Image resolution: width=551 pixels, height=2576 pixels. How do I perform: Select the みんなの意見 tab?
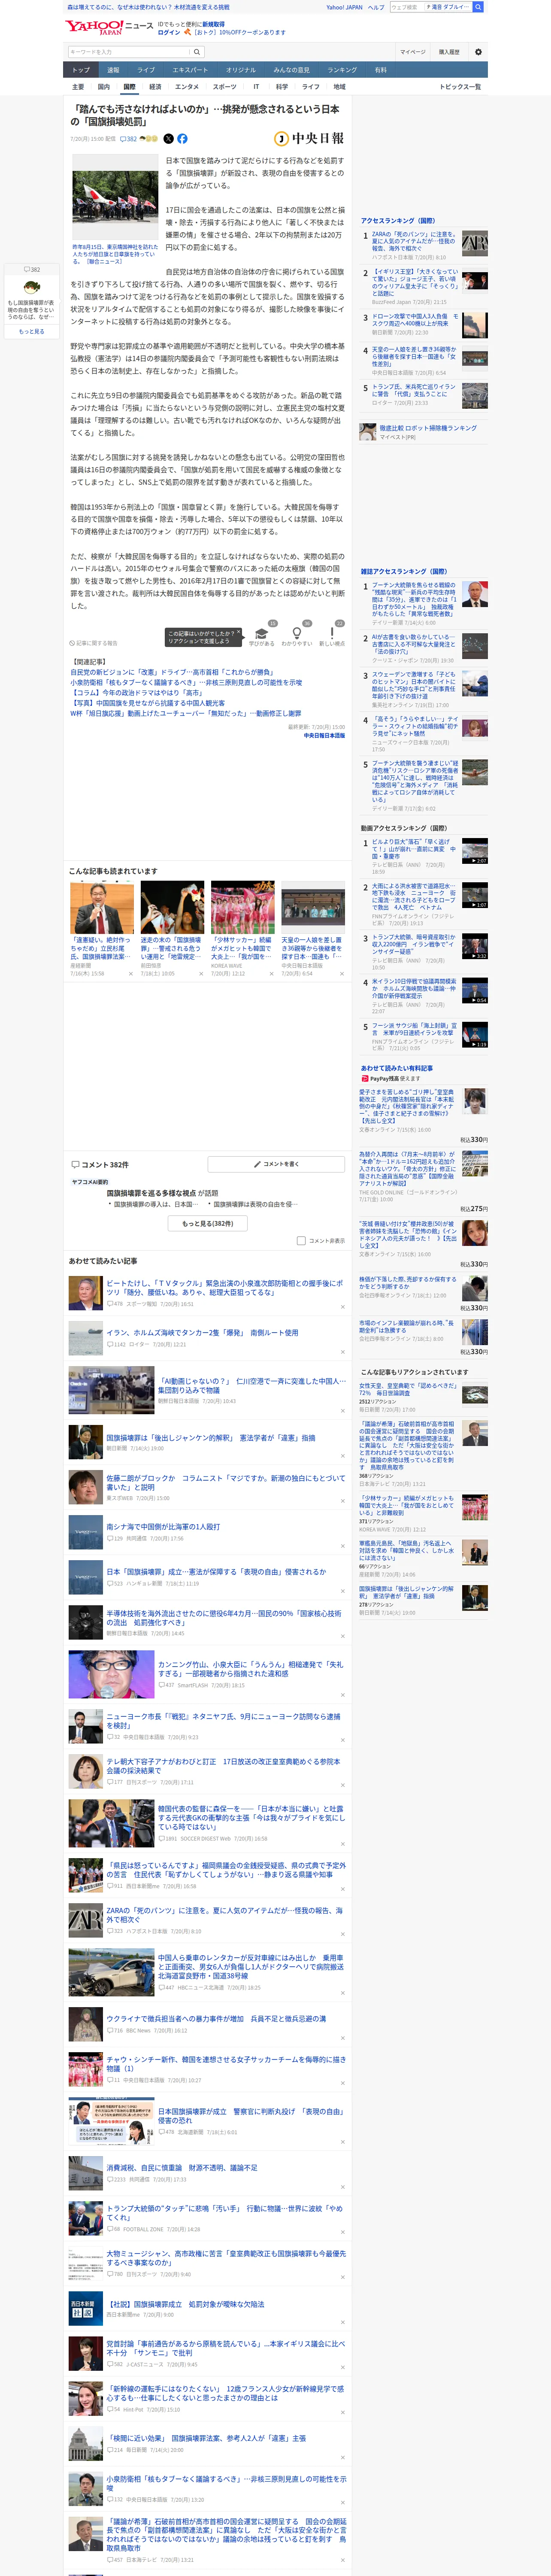[x=292, y=70]
